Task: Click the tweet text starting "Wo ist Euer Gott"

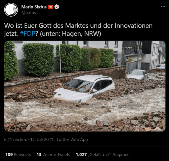Action: 78,30
